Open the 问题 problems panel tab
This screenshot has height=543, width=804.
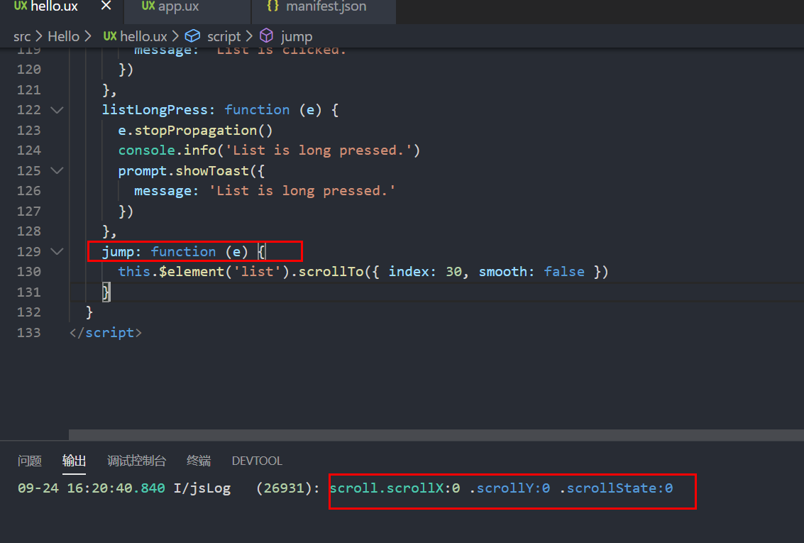[30, 461]
